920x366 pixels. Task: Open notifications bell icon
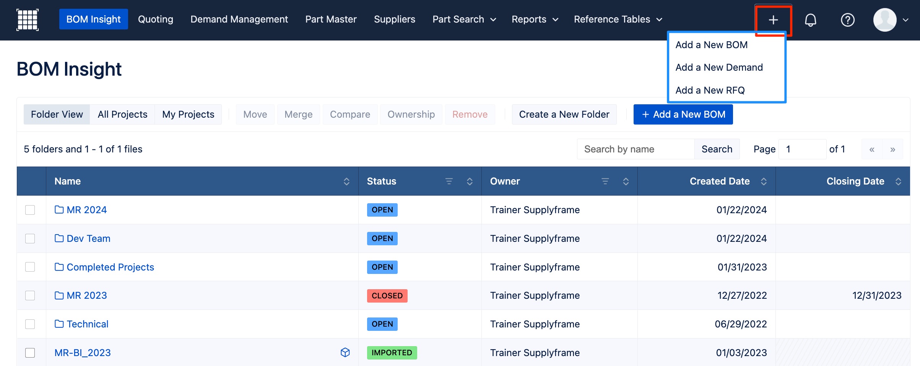click(810, 20)
